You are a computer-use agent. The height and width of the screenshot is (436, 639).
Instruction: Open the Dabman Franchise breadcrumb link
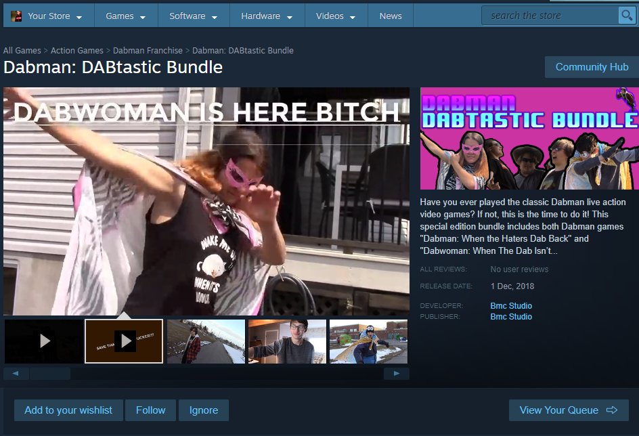click(148, 51)
